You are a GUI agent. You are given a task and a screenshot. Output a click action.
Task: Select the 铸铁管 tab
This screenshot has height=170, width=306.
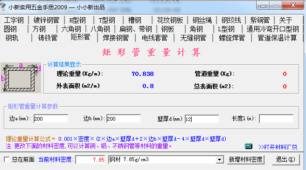(48, 38)
